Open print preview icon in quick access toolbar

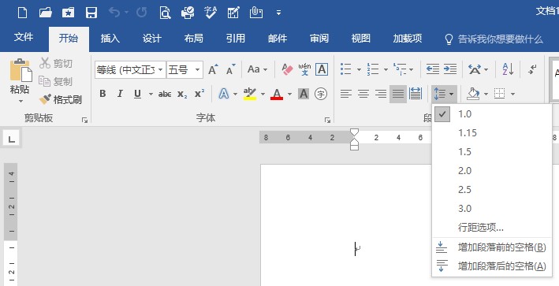[x=165, y=13]
